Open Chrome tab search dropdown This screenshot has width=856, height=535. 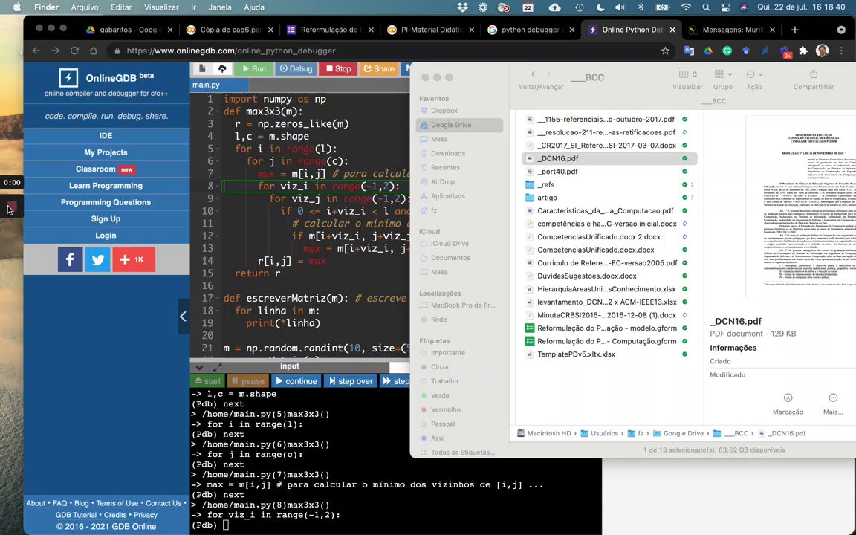[841, 30]
